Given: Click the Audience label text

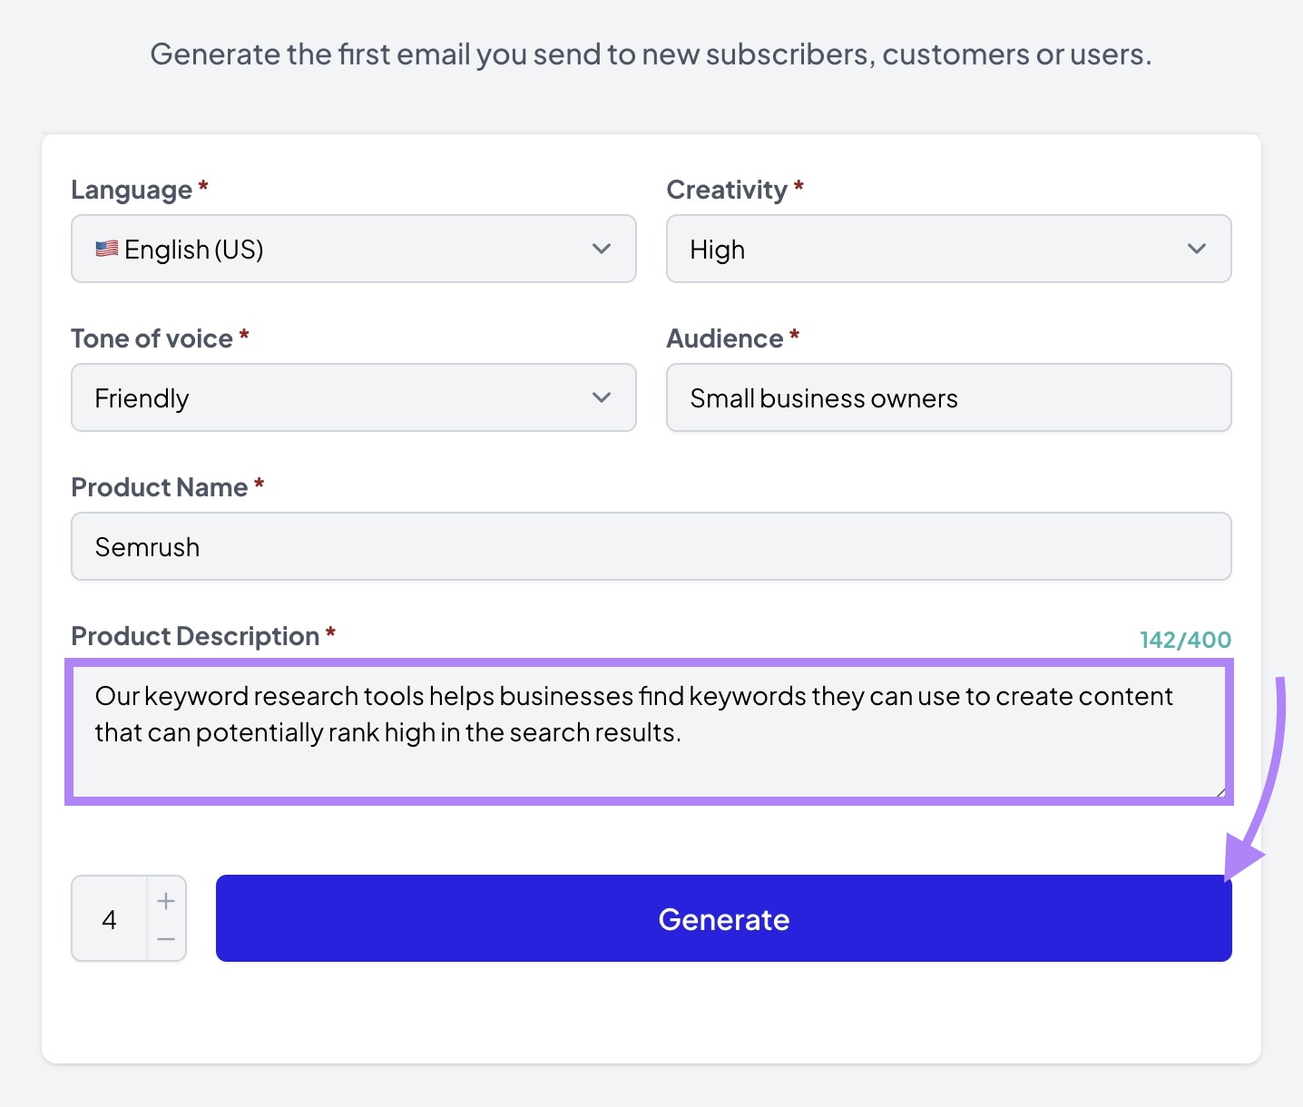Looking at the screenshot, I should (x=724, y=338).
